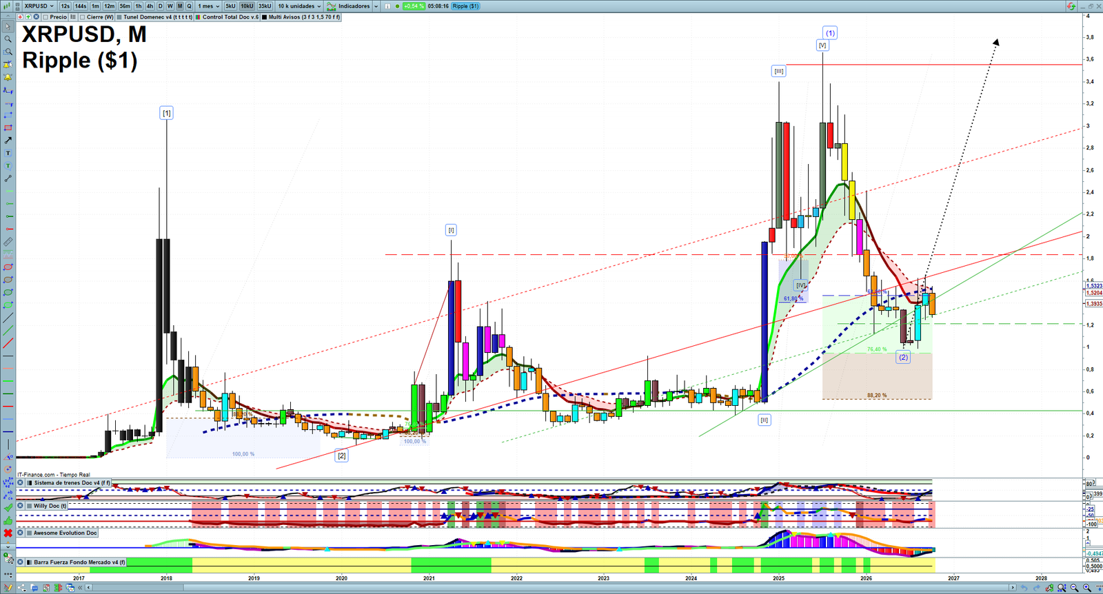Click the Ripple ($1) label button
The image size is (1103, 594).
point(465,6)
